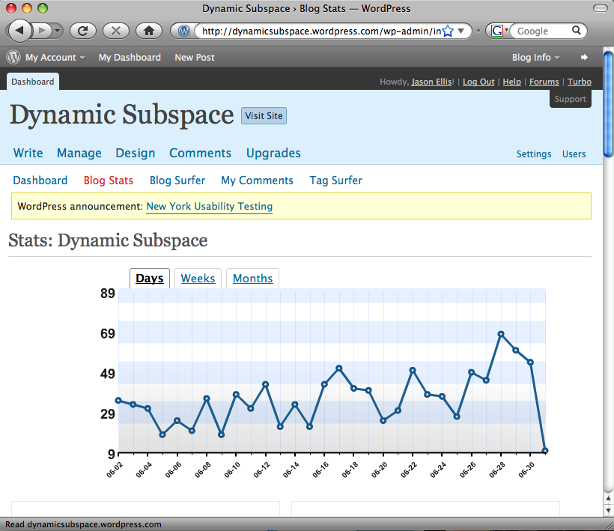Click the bookmark star in address bar
Image resolution: width=614 pixels, height=531 pixels.
(x=448, y=31)
